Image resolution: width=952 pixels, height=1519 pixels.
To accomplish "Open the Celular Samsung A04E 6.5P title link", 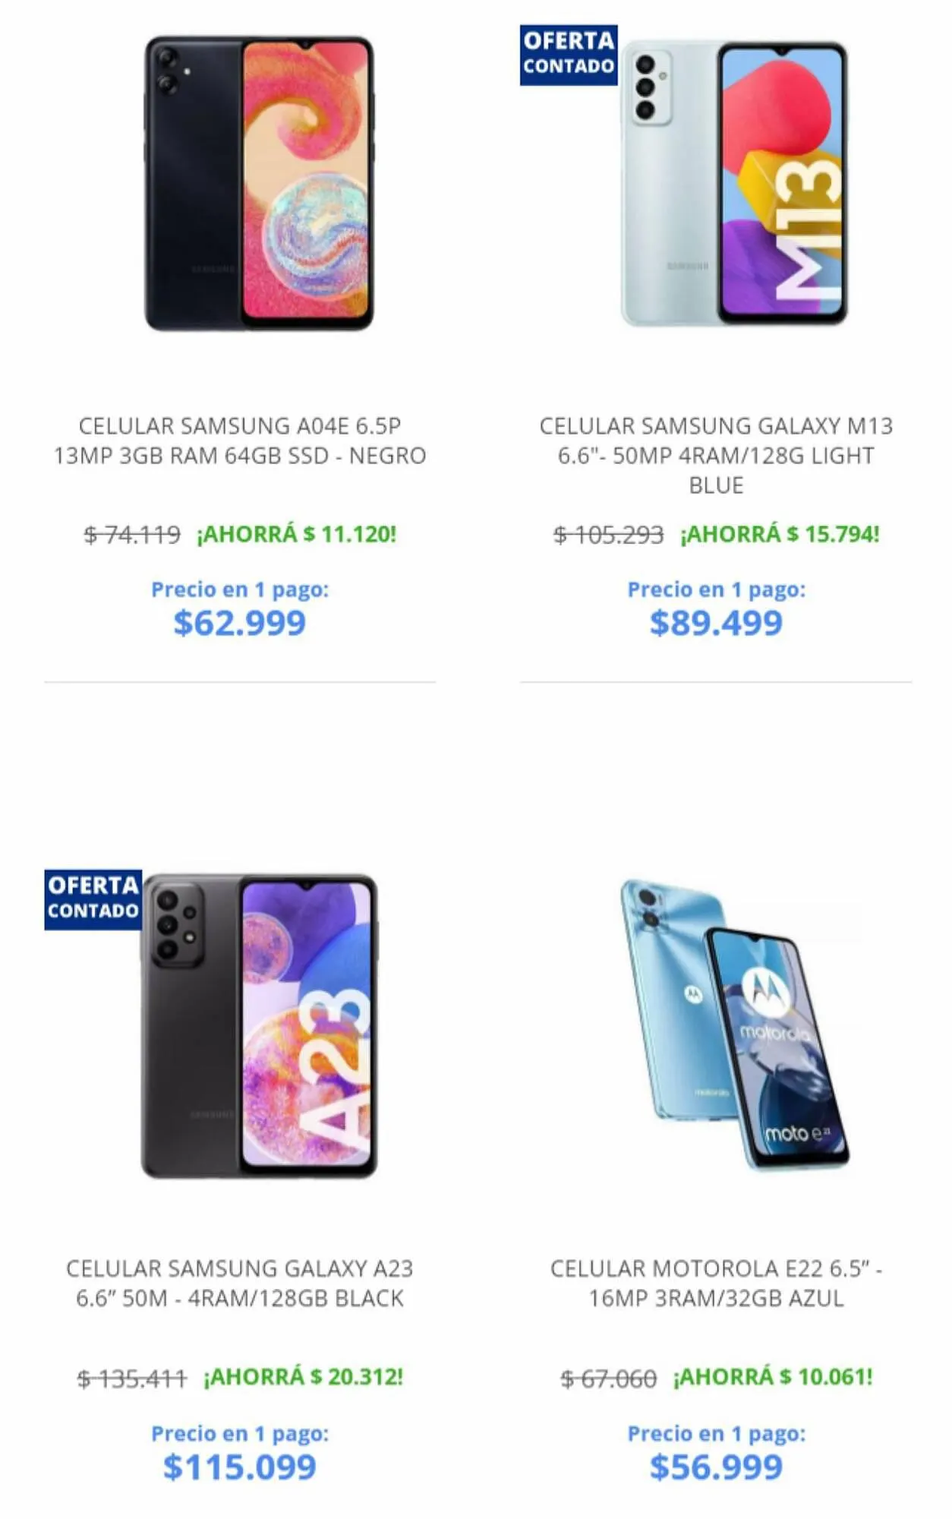I will (x=240, y=441).
